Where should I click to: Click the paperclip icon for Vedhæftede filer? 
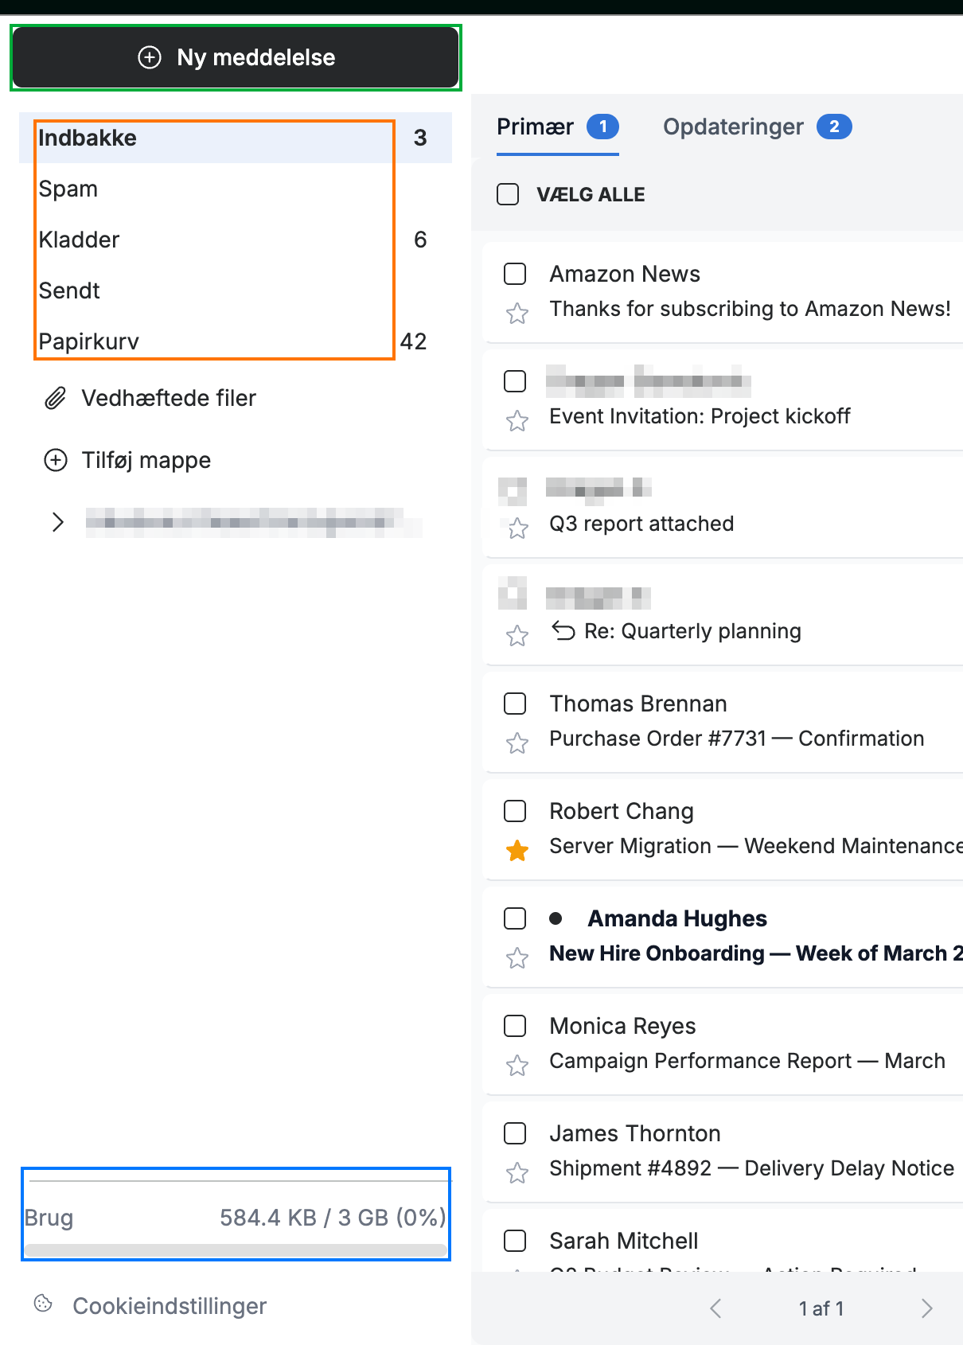tap(55, 398)
